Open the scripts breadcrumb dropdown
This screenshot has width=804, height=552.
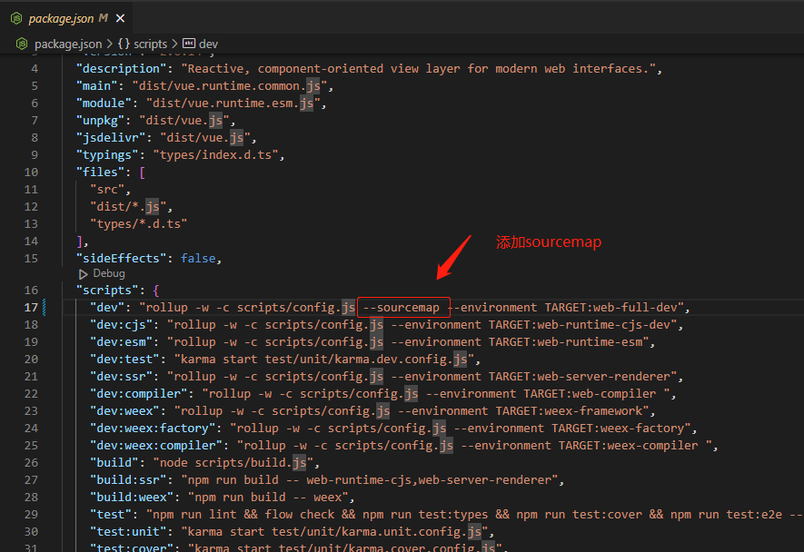click(150, 44)
